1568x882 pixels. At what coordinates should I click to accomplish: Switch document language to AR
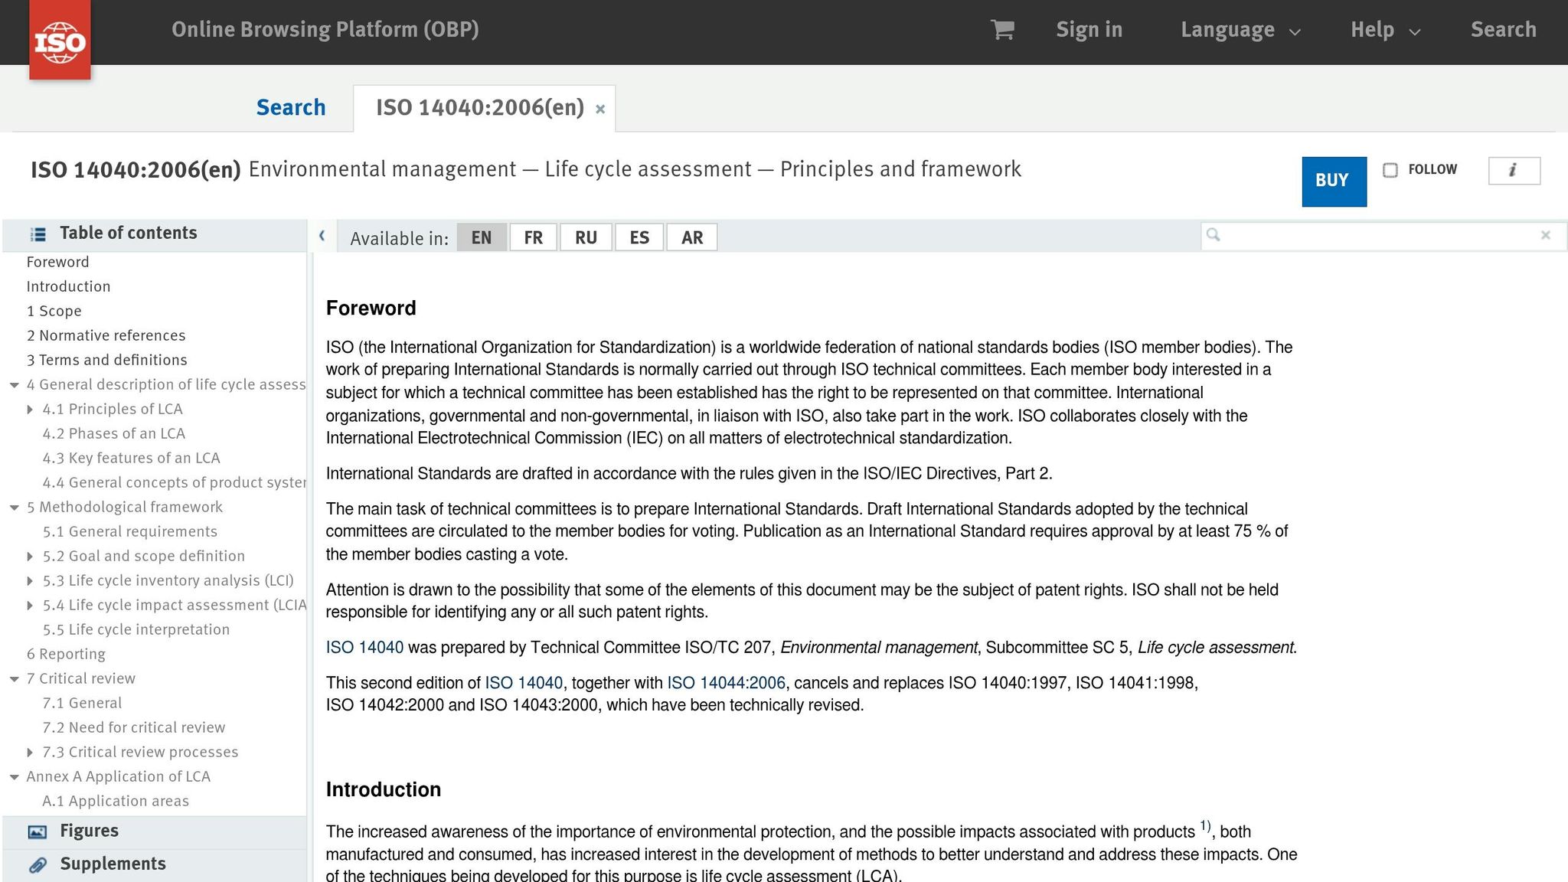click(692, 237)
